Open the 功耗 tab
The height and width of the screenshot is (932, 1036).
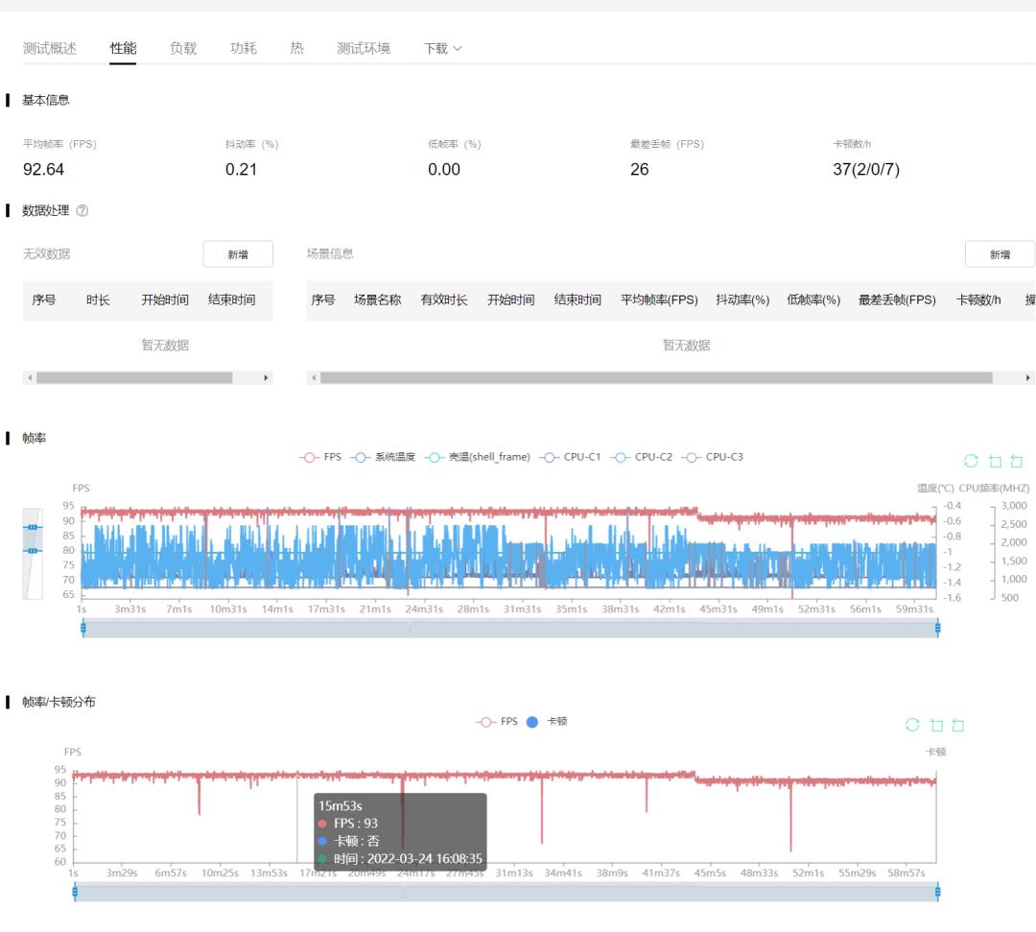pyautogui.click(x=244, y=48)
